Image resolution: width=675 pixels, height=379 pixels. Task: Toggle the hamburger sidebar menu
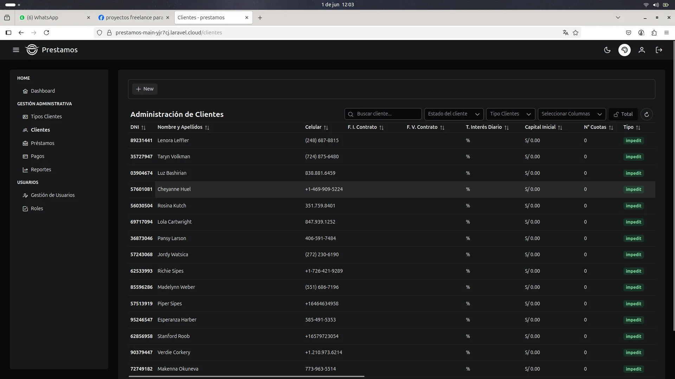16,50
